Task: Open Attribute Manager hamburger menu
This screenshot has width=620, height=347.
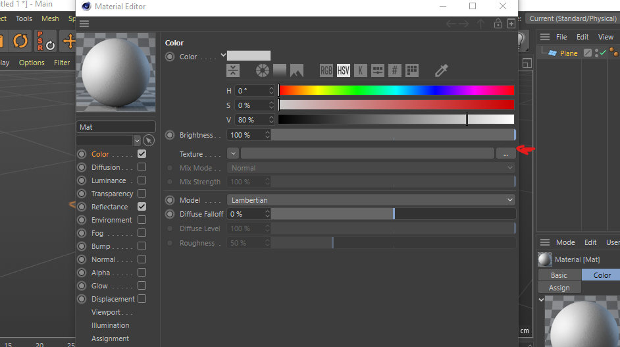Action: pyautogui.click(x=545, y=242)
